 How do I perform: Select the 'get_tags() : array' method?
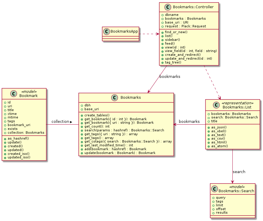coord(99,138)
